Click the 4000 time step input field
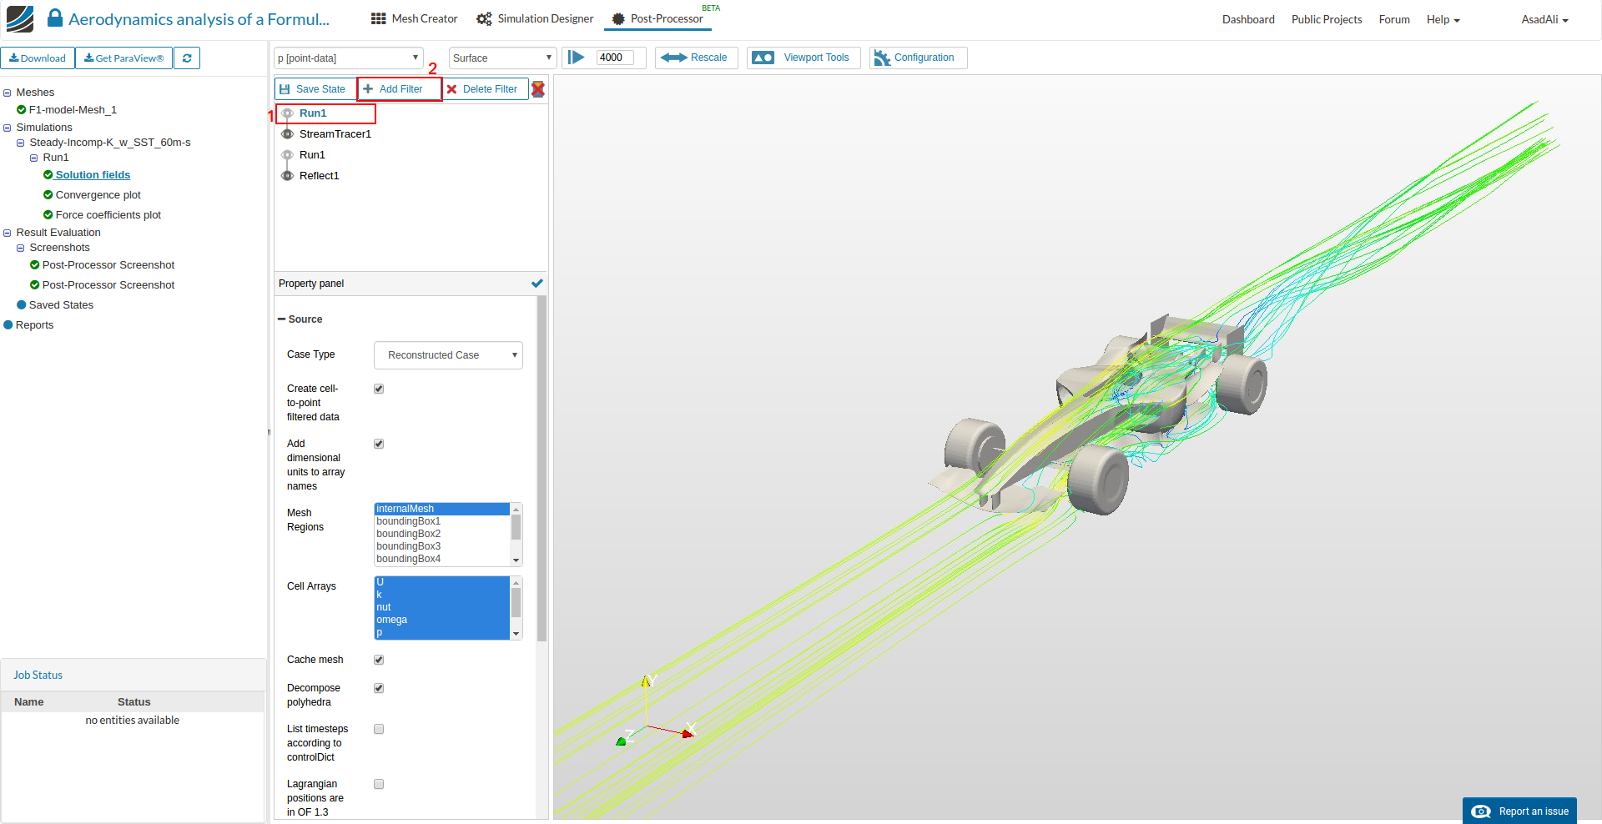The height and width of the screenshot is (824, 1602). [615, 58]
